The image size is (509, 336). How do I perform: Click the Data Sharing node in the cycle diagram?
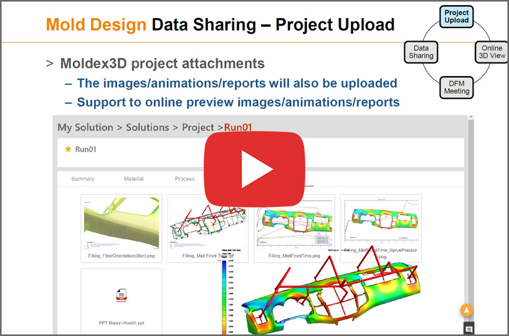pos(421,52)
